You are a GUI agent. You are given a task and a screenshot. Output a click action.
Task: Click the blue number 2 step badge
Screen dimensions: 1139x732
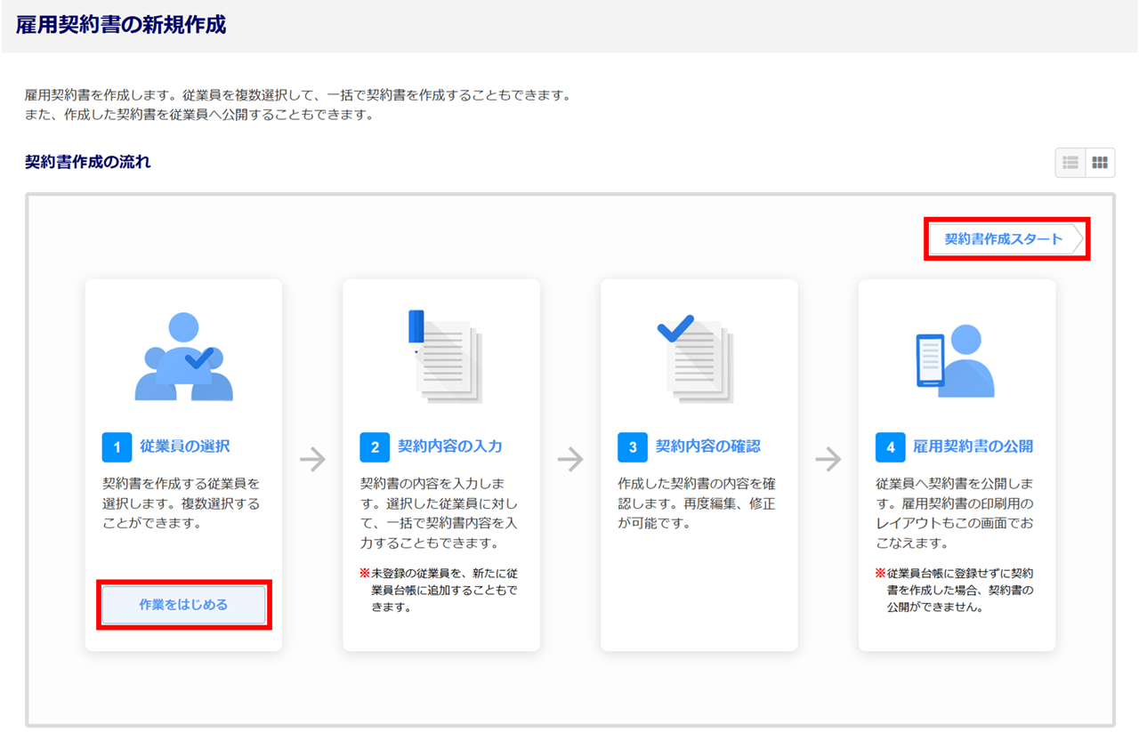tap(375, 447)
